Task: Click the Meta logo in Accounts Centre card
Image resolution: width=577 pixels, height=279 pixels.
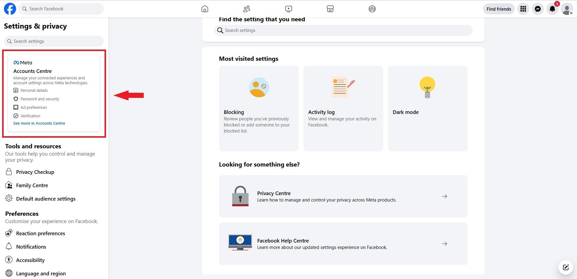Action: [23, 63]
